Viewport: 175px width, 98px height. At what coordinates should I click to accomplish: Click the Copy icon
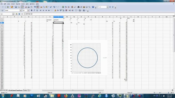point(44,7)
